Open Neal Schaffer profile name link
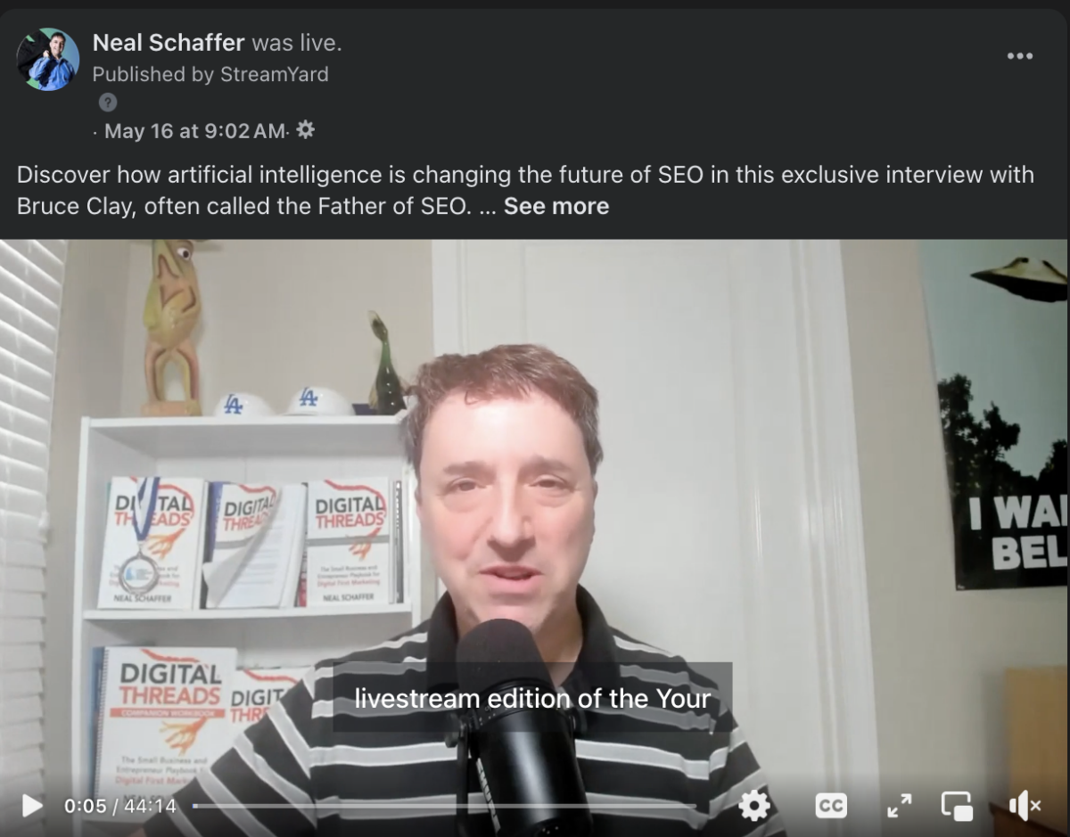 point(169,42)
